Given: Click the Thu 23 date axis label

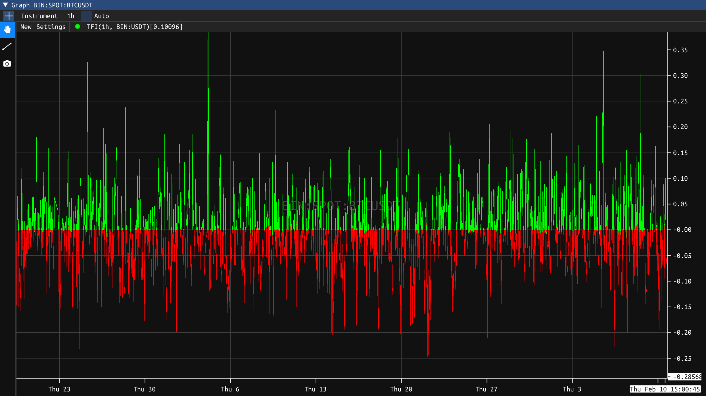Looking at the screenshot, I should pos(59,389).
